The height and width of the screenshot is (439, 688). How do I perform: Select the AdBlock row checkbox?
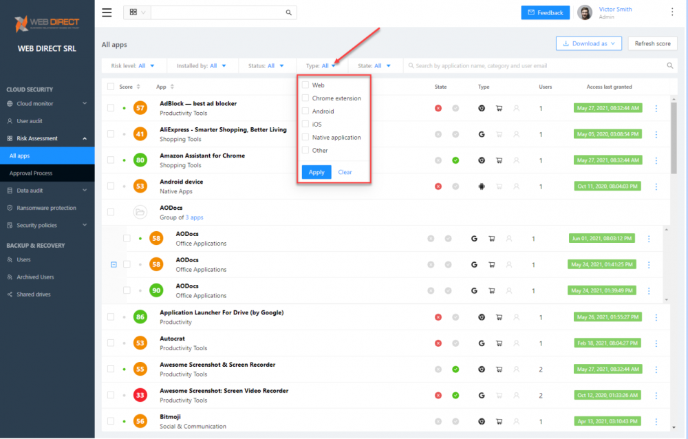[111, 108]
